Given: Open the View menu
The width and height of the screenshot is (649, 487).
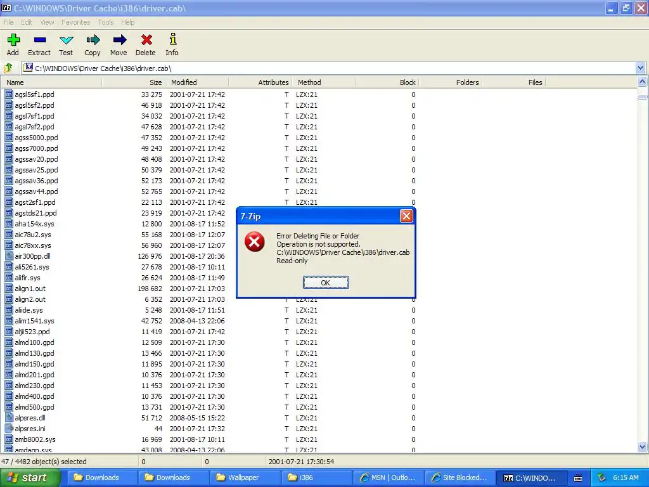Looking at the screenshot, I should [47, 22].
